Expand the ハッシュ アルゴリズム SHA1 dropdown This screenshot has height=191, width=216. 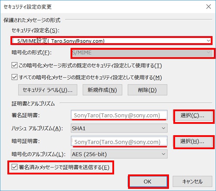(x=119, y=128)
